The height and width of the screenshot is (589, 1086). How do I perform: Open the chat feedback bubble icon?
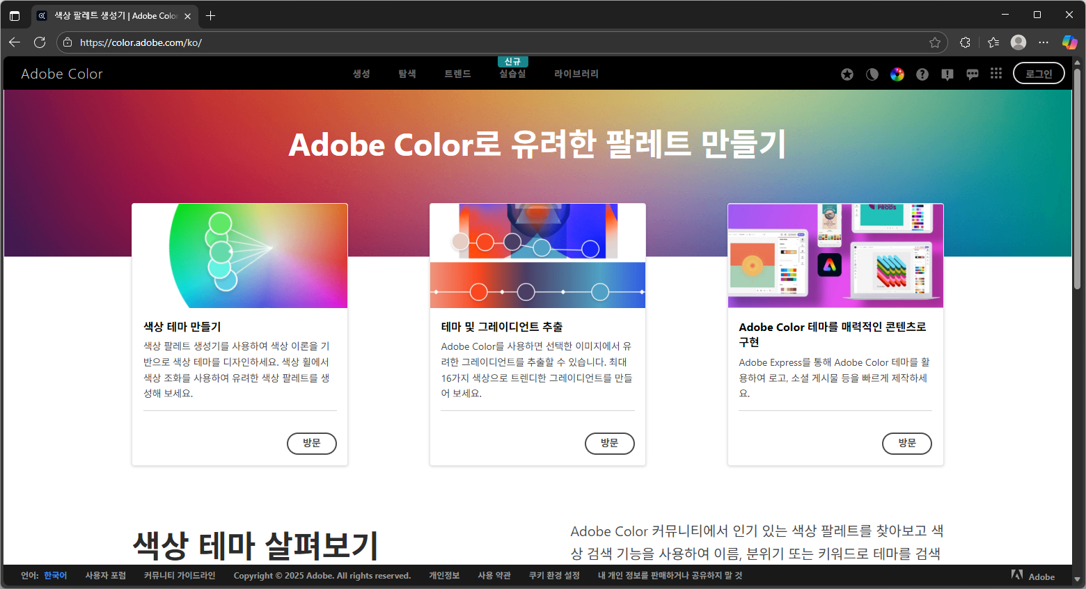(973, 74)
